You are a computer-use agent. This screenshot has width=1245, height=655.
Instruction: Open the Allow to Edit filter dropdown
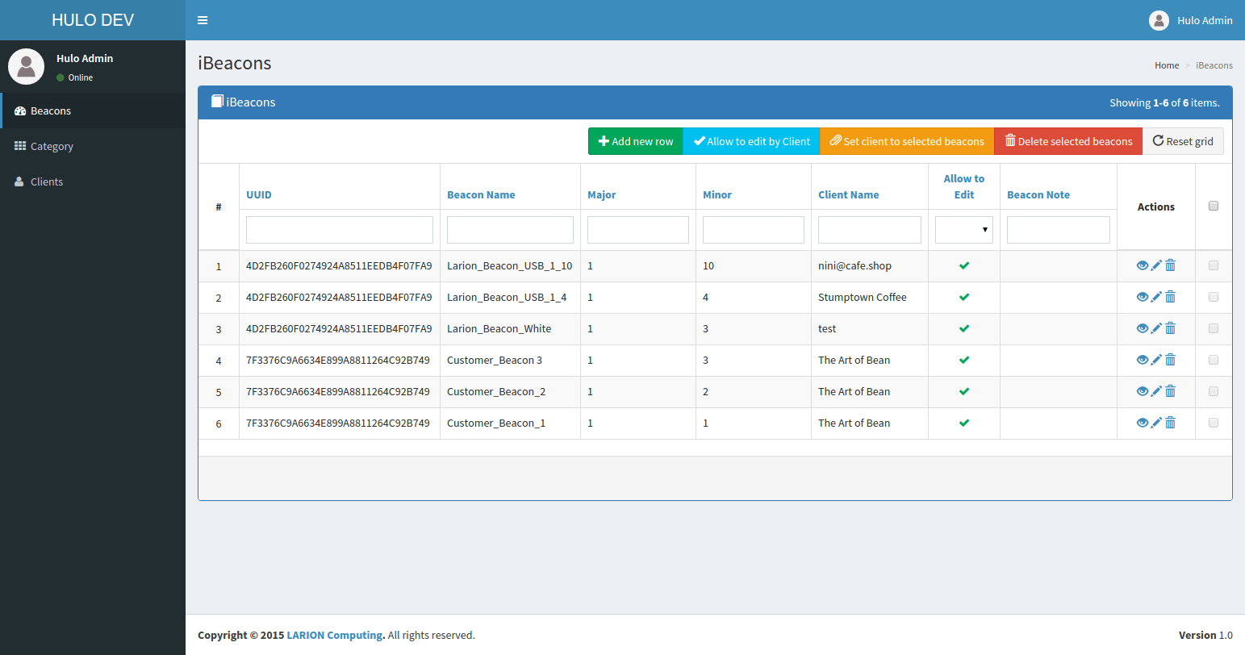(963, 230)
